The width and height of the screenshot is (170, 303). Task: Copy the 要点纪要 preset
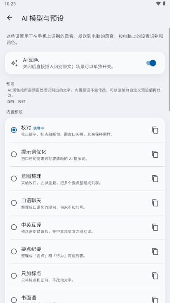pos(155,252)
